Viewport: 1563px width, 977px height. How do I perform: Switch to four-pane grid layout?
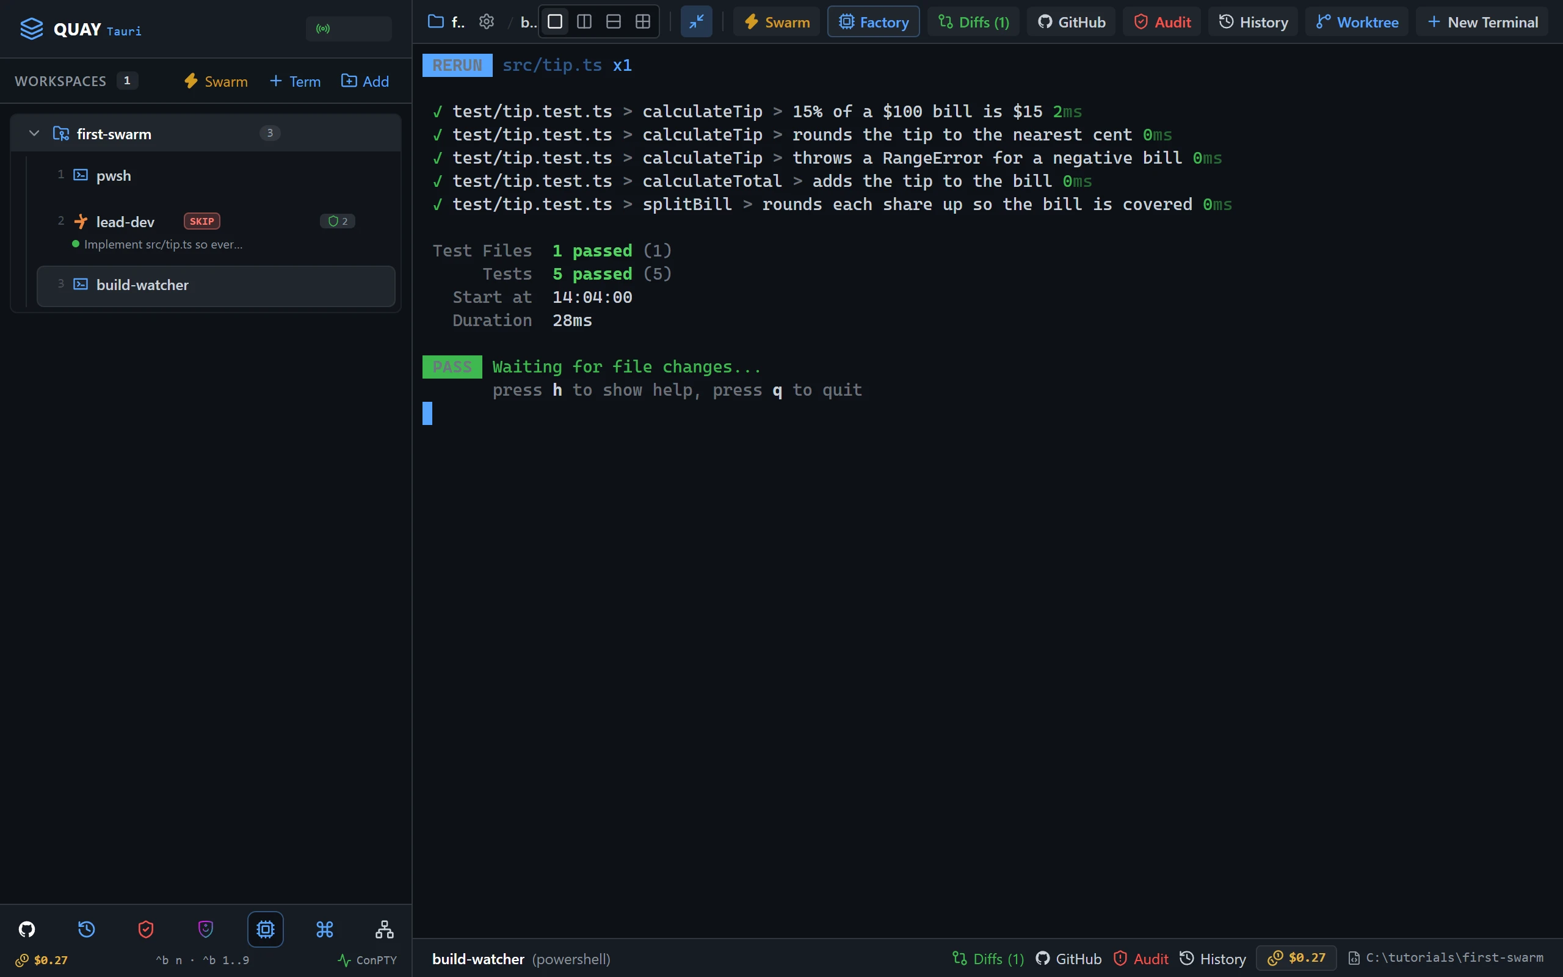tap(643, 22)
